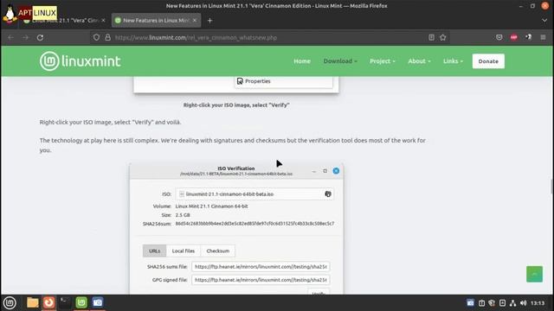The width and height of the screenshot is (554, 311).
Task: Click the SHA256 sums file URL field
Action: click(261, 267)
